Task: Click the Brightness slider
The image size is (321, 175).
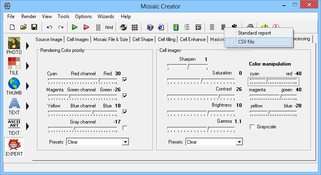Action: [x=201, y=113]
